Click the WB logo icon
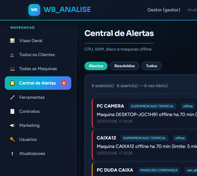 (34, 10)
